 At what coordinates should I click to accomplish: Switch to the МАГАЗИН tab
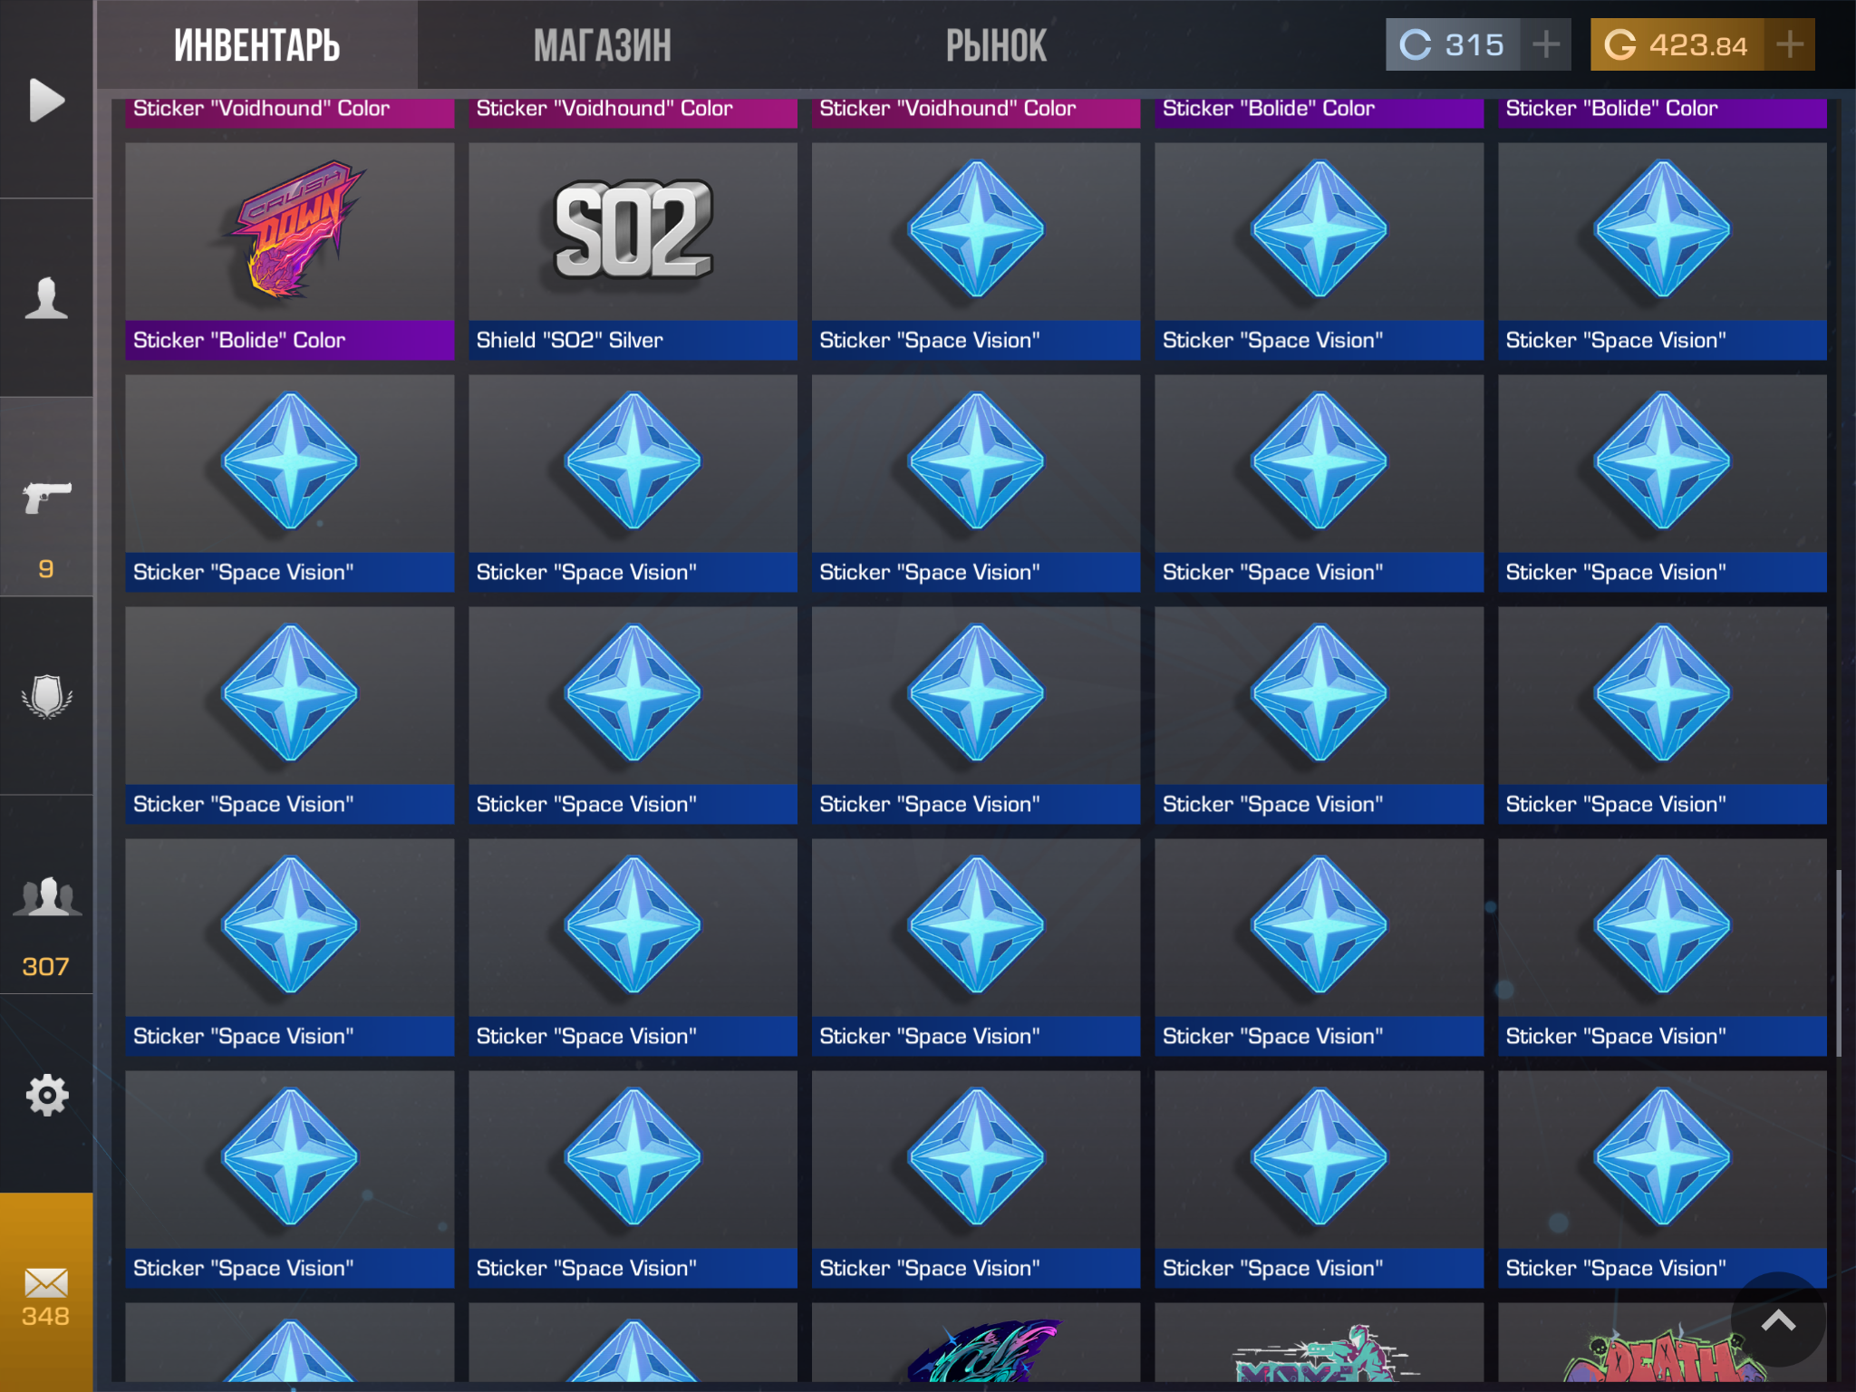pos(603,45)
